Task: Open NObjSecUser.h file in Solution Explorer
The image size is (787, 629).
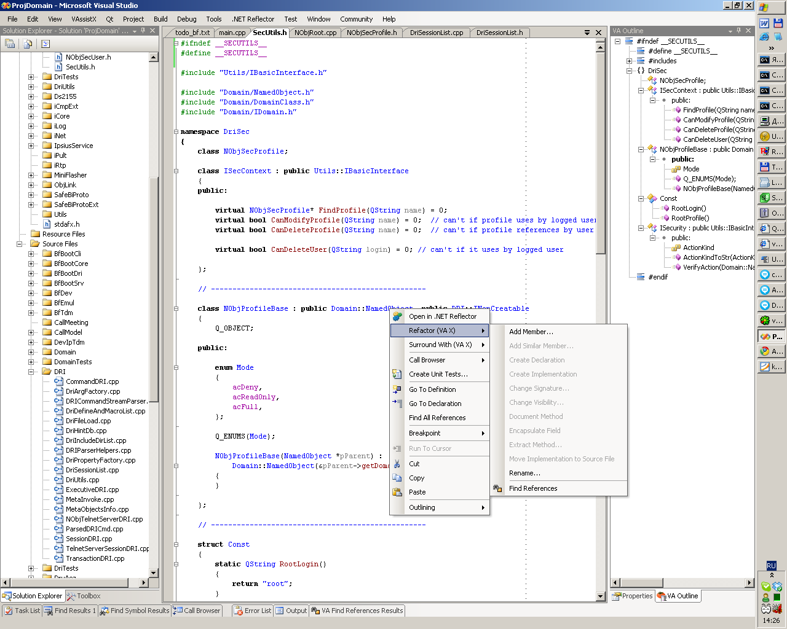Action: pyautogui.click(x=89, y=57)
